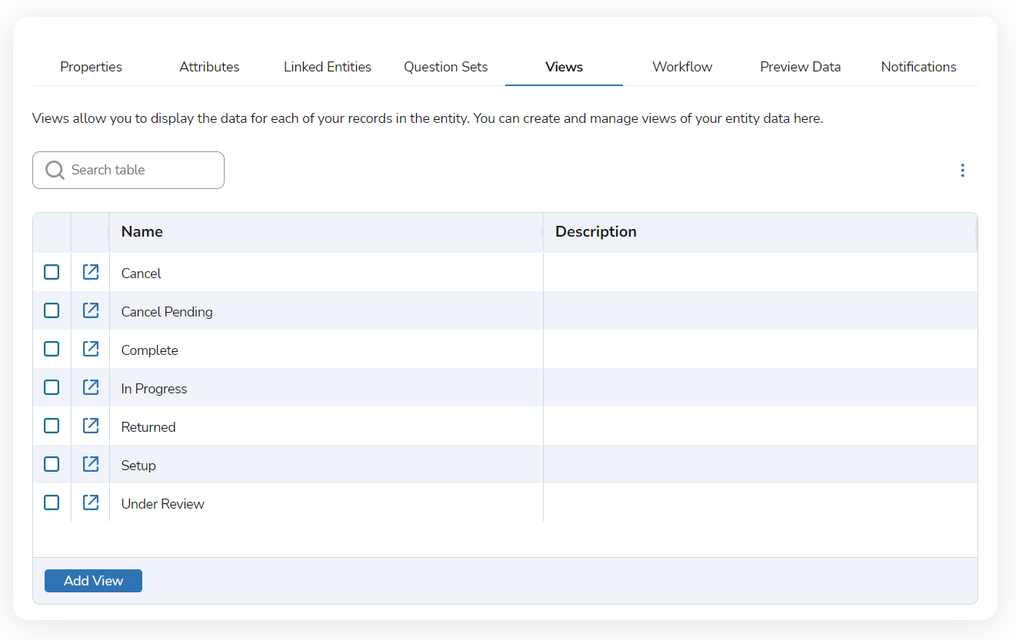
Task: Check the Returned row checkbox
Action: 52,426
